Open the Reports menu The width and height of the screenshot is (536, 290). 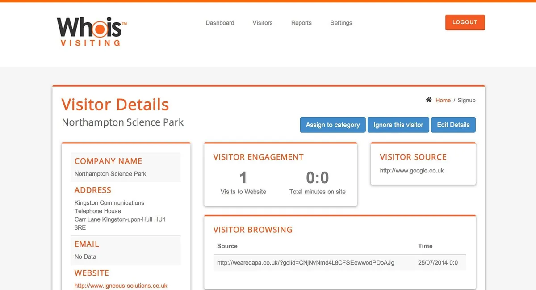coord(301,23)
